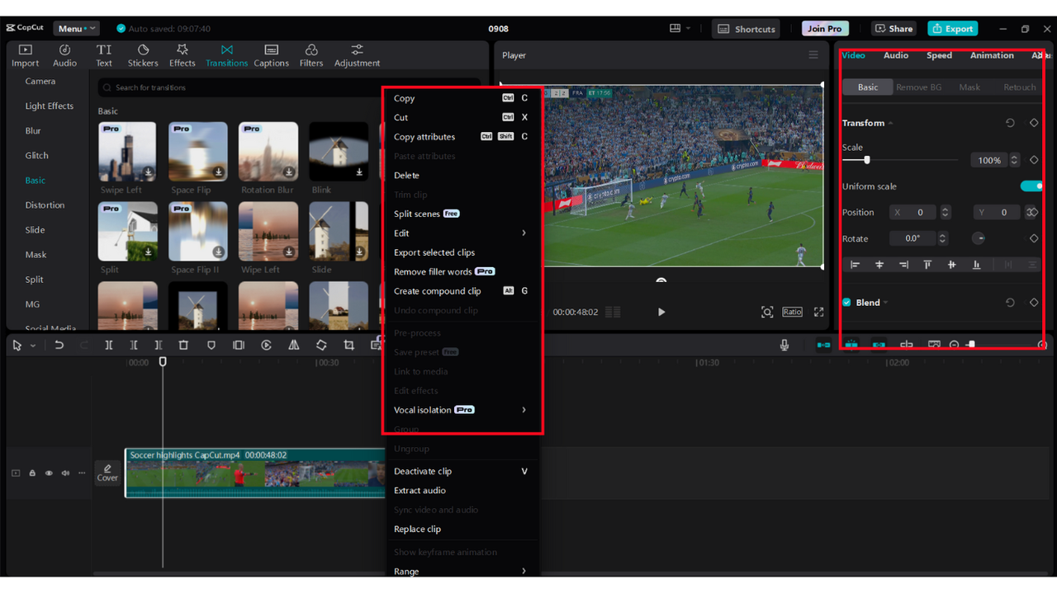Open the Captions tab
Screen dimensions: 1057x593
tap(271, 55)
